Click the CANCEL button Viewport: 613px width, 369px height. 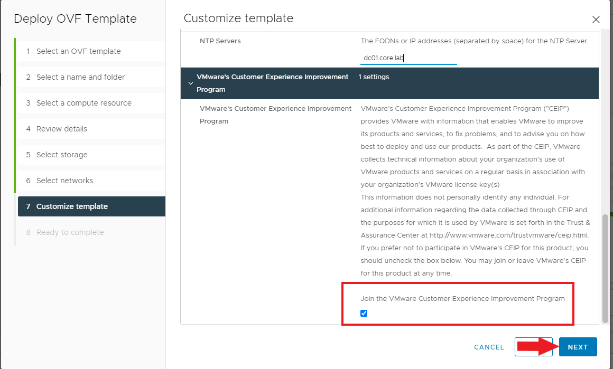(x=489, y=347)
